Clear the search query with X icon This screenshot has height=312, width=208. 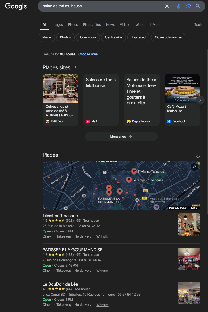point(167,6)
